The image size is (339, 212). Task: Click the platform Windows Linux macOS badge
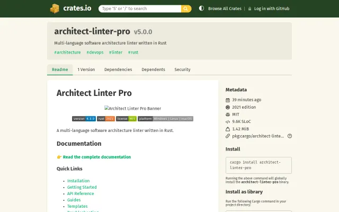166,119
